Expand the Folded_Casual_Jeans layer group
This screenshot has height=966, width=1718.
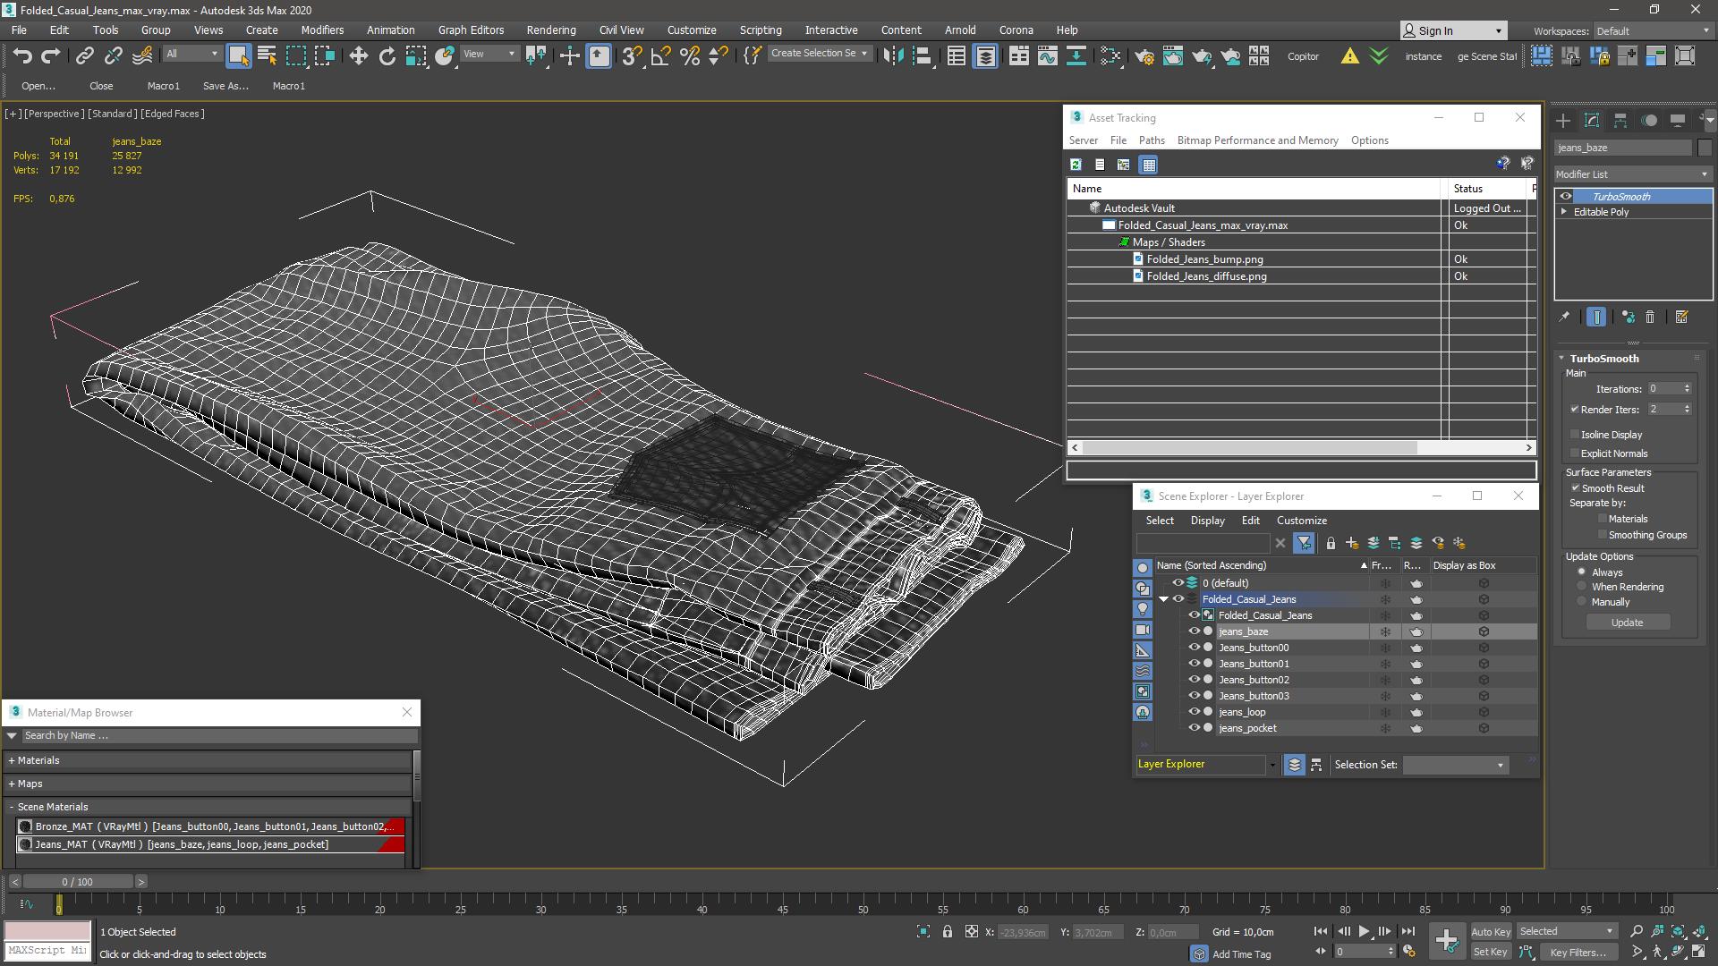click(1163, 598)
